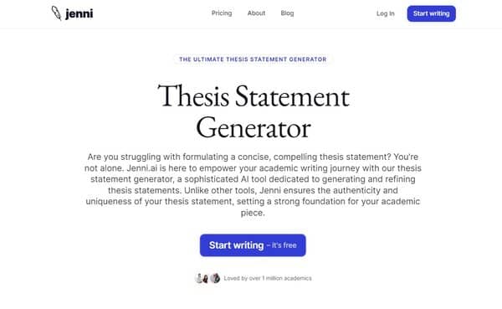Click the header Start writing button
This screenshot has height=309, width=502.
pyautogui.click(x=431, y=13)
